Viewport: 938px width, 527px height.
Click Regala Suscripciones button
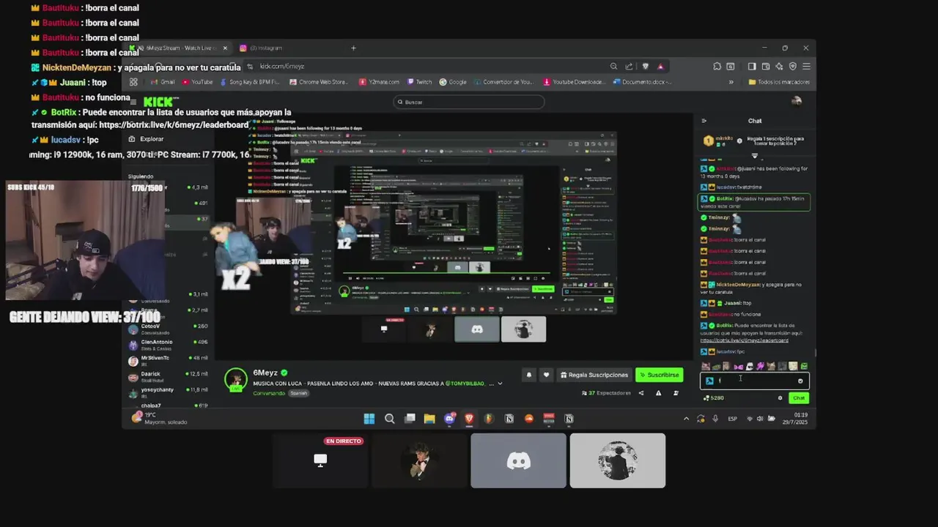pyautogui.click(x=594, y=375)
